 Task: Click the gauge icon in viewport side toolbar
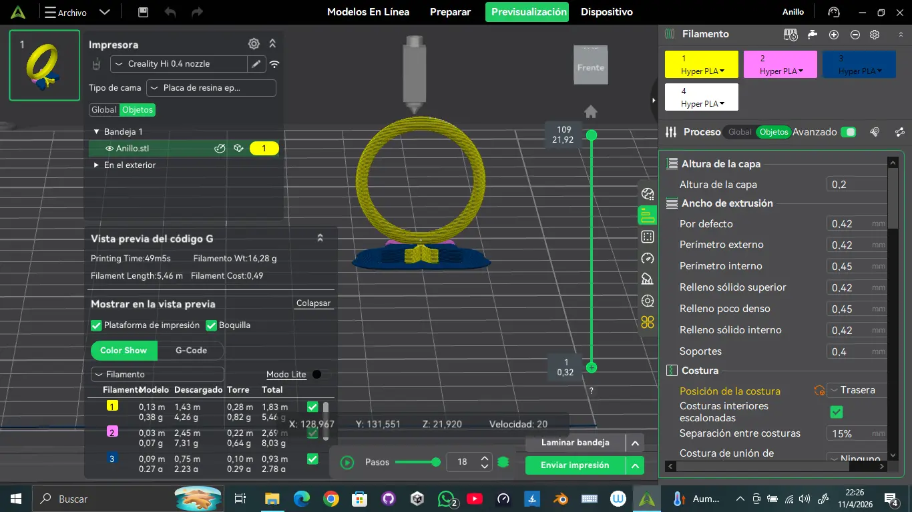coord(647,258)
